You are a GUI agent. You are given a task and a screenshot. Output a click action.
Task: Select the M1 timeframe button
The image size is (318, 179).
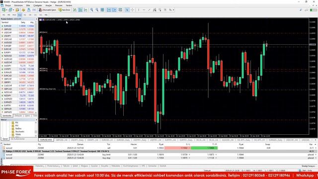(3, 15)
